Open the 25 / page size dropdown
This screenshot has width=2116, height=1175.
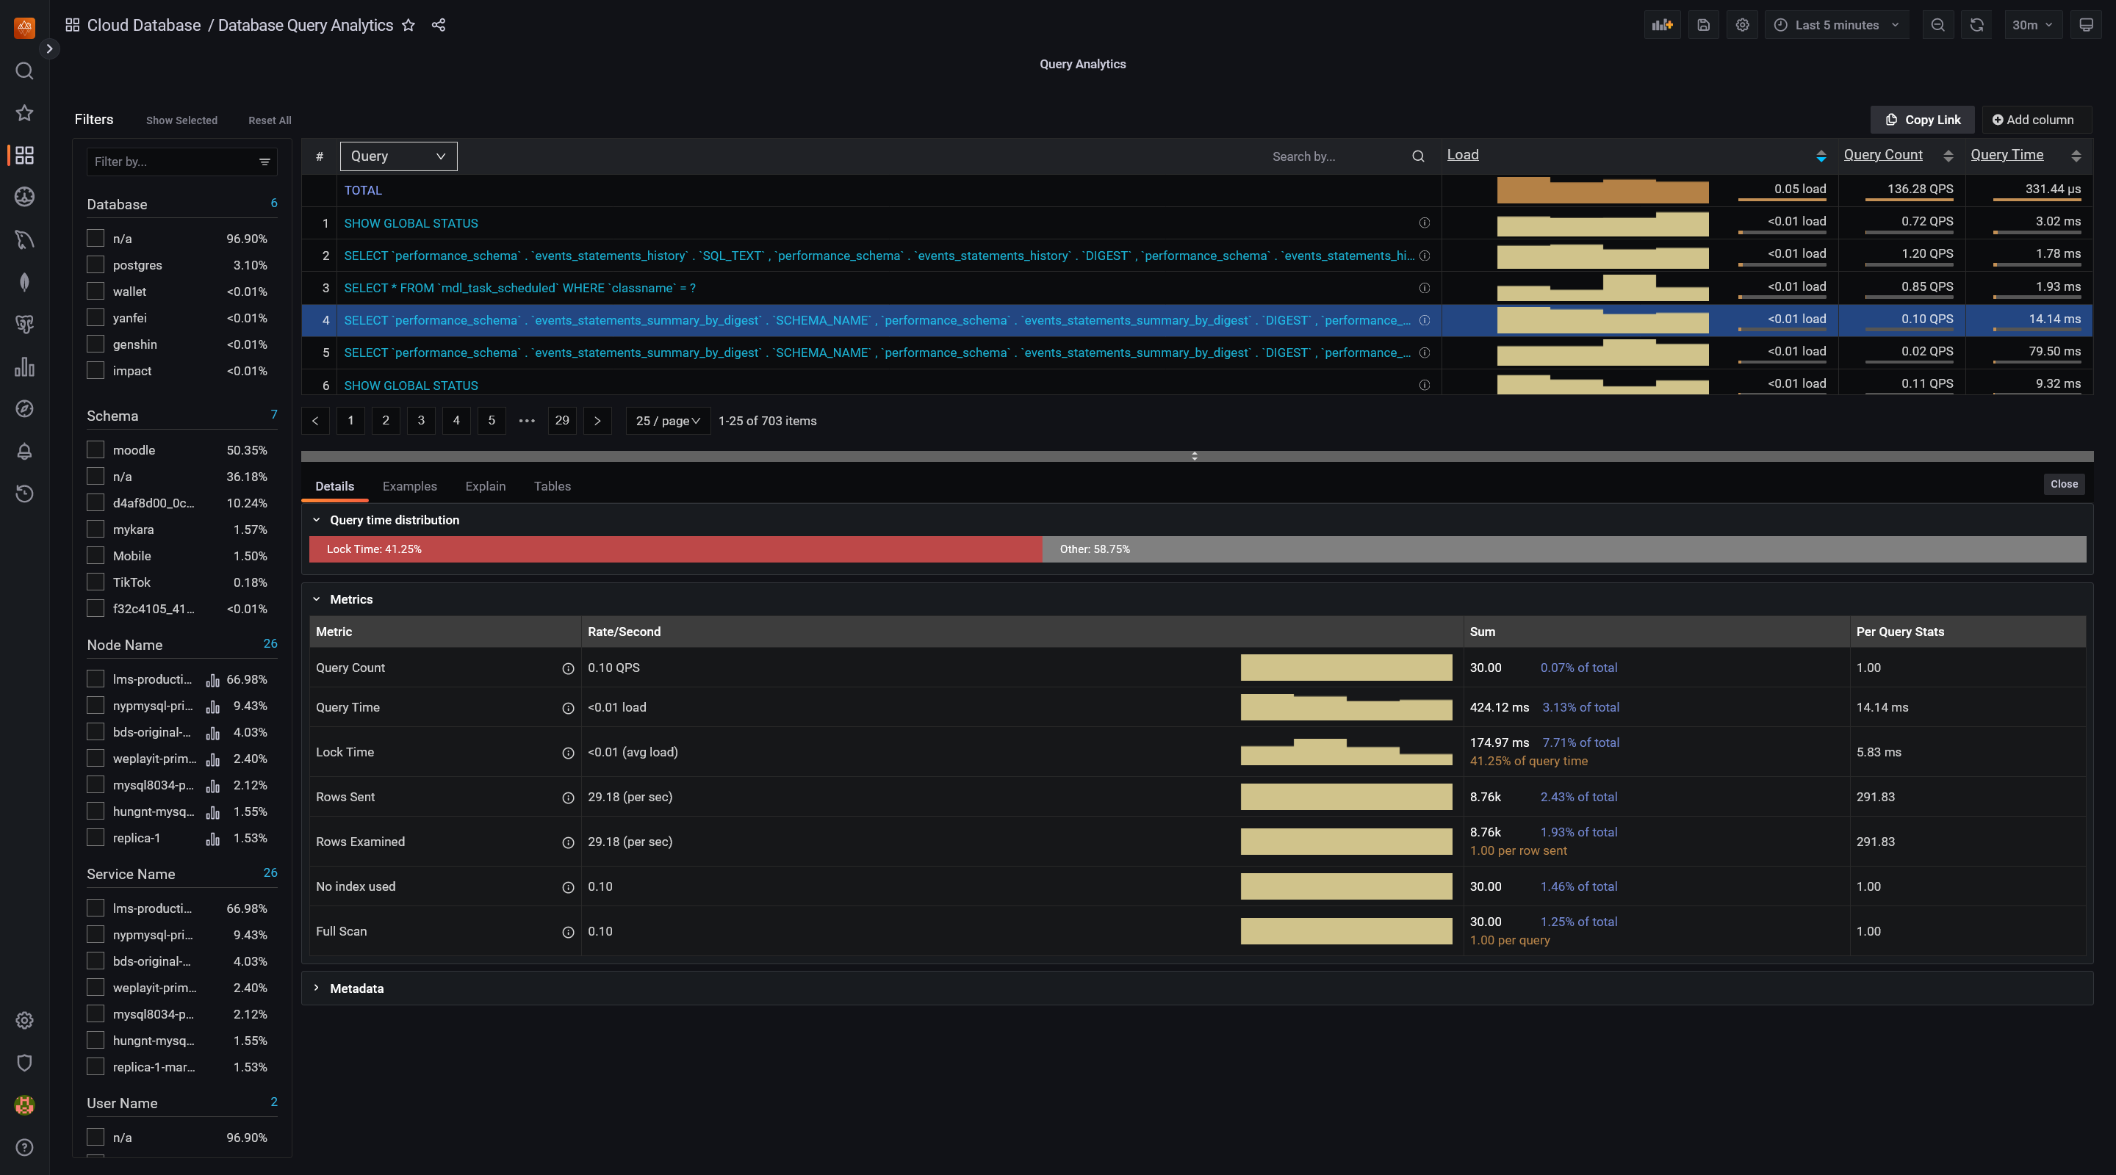[668, 420]
